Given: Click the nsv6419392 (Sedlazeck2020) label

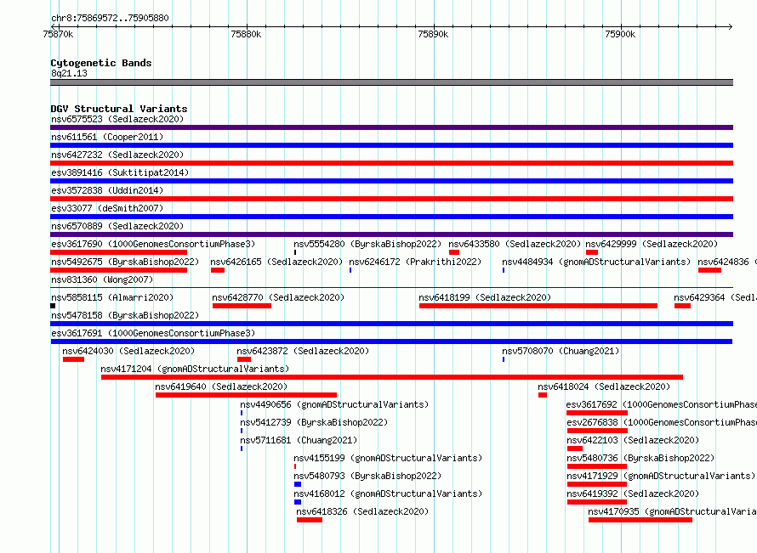Looking at the screenshot, I should [633, 494].
